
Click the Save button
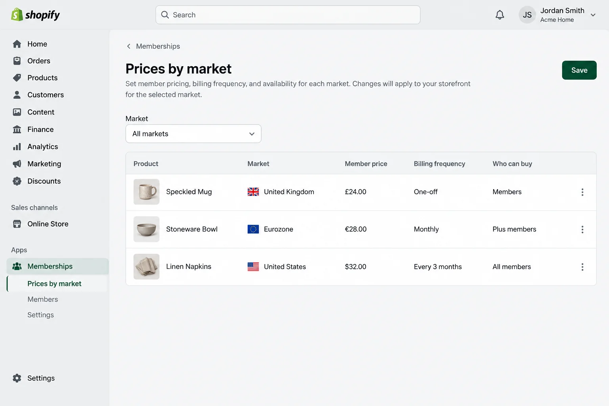point(579,70)
